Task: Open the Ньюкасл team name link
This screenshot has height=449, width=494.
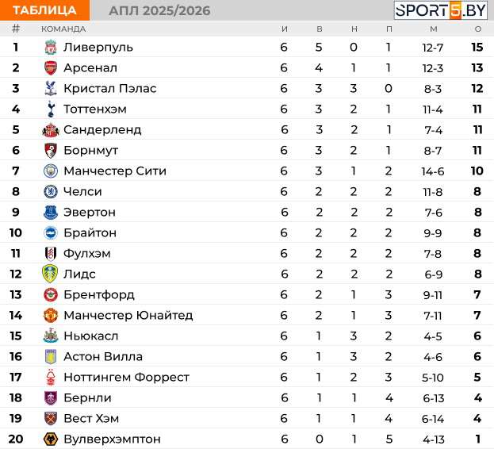Action: coord(91,336)
